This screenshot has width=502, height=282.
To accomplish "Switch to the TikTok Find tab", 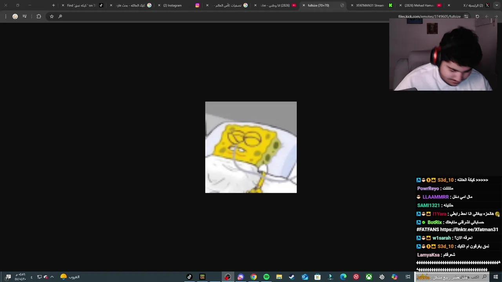I will point(82,5).
